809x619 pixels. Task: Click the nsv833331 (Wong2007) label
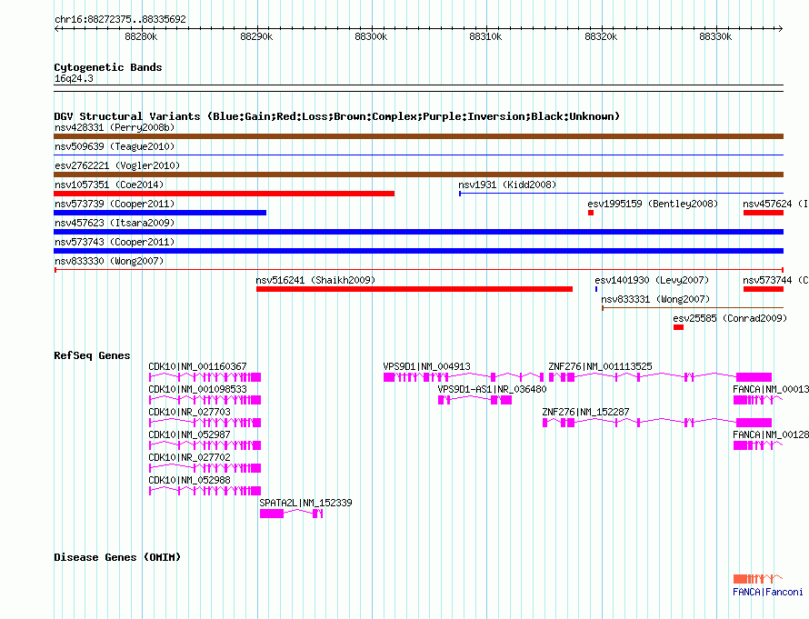655,299
